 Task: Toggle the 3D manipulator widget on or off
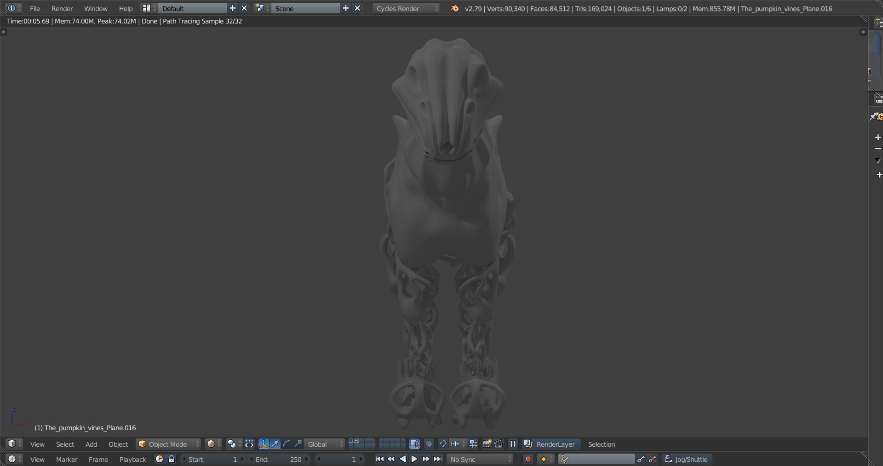click(x=264, y=444)
